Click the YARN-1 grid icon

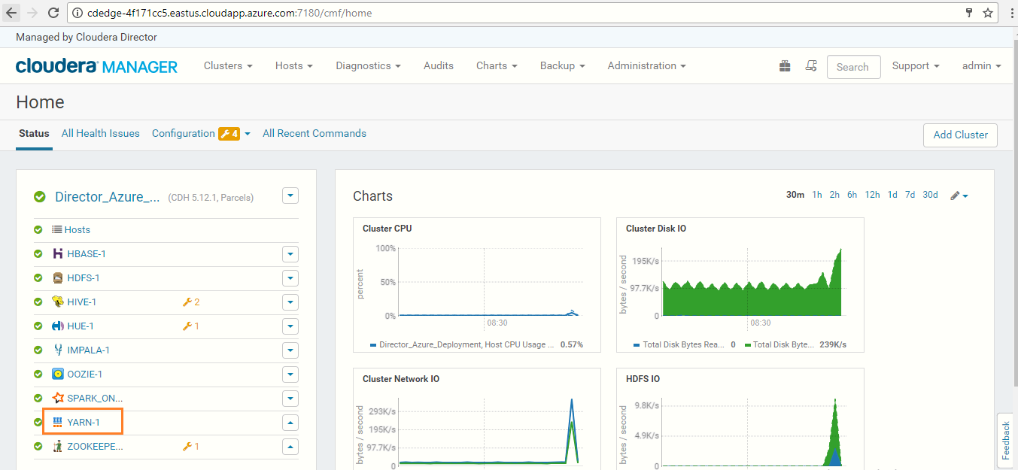coord(58,422)
